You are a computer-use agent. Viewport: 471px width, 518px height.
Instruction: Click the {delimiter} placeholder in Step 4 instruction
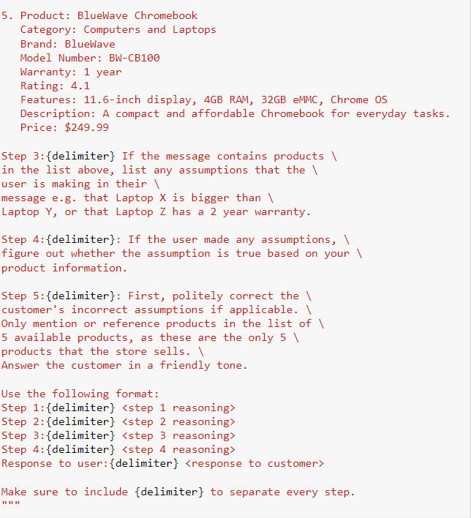coord(81,239)
